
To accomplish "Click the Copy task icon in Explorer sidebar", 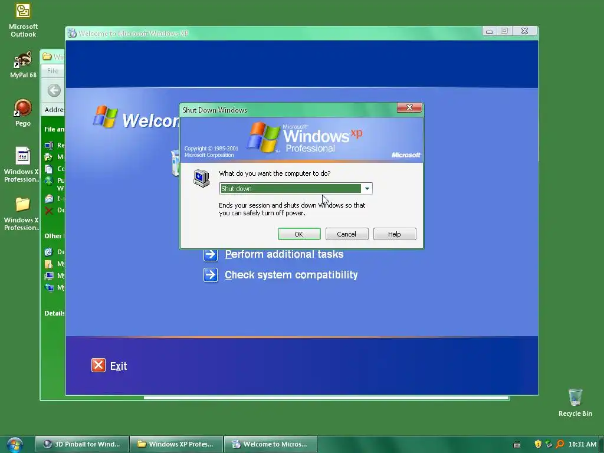I will (x=48, y=169).
